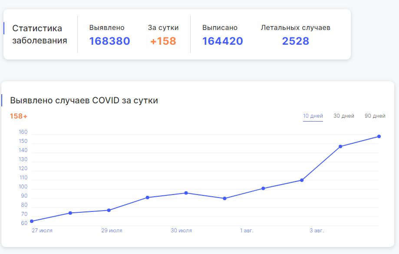Select the last data point at 158
This screenshot has height=254, width=399.
(379, 136)
